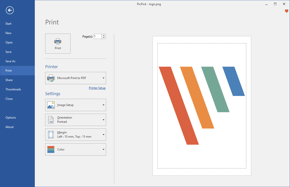The image size is (290, 187).
Task: Click the Margin layout icon
Action: coord(51,134)
